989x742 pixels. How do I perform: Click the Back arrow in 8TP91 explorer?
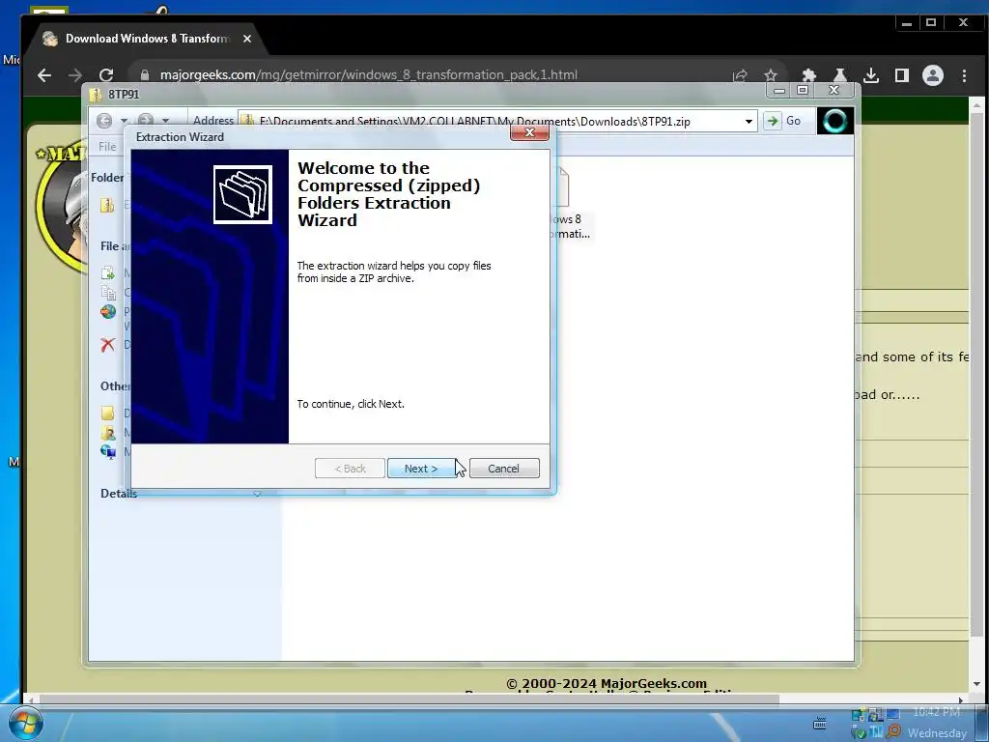104,121
